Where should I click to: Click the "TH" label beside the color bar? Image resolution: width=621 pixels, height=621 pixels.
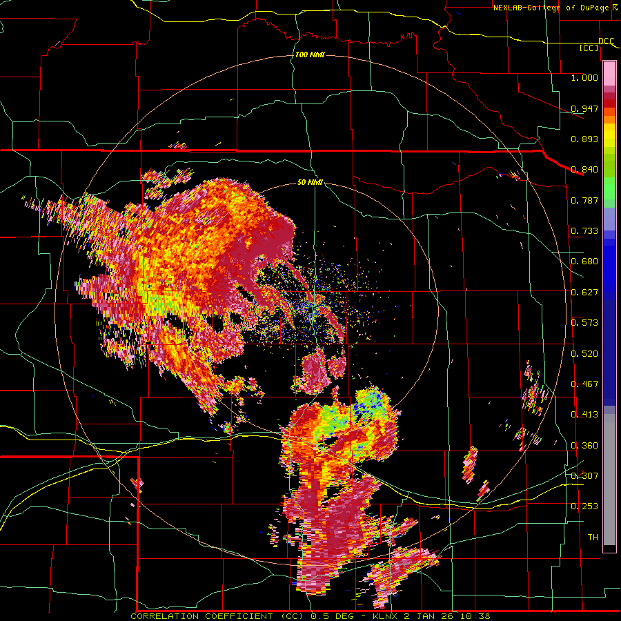(593, 538)
